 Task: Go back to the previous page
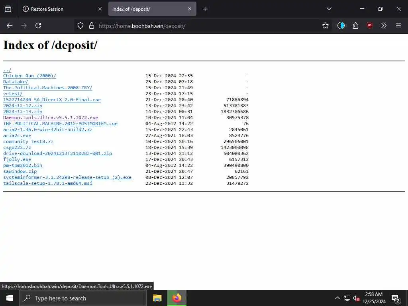10,25
